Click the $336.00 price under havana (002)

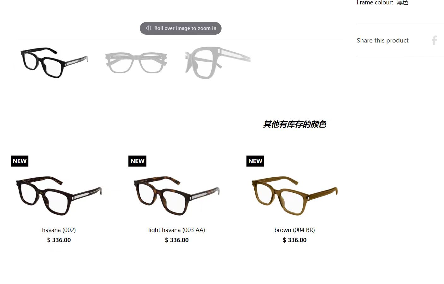(59, 240)
